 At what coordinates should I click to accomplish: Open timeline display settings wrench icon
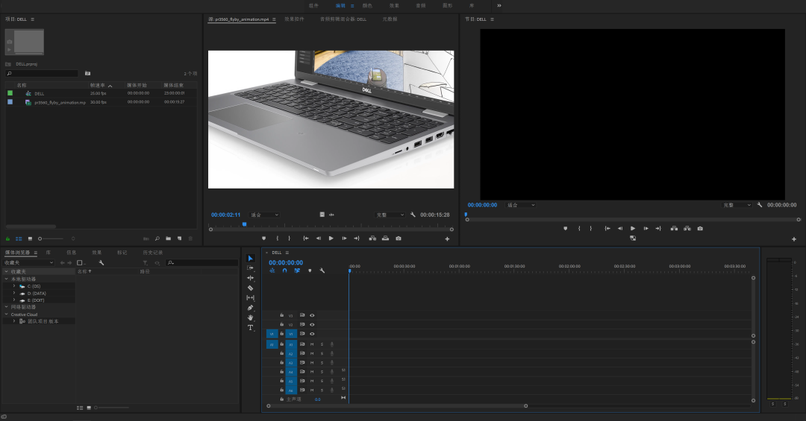[x=322, y=270]
